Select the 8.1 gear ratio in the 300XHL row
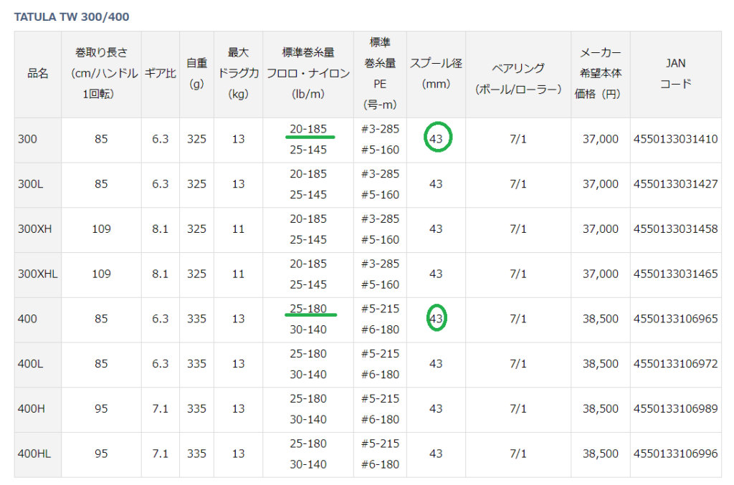 (160, 274)
